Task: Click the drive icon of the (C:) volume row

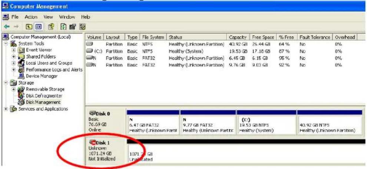Action: (x=90, y=51)
